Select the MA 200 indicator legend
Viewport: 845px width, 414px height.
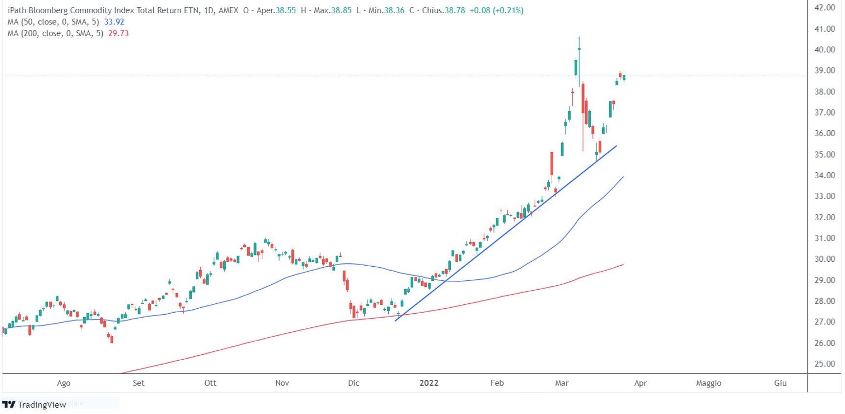click(55, 33)
